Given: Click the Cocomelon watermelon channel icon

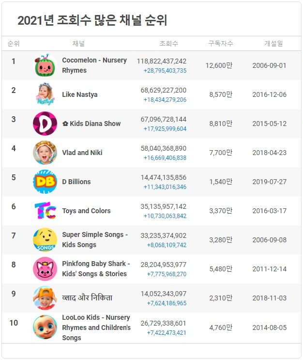Looking at the screenshot, I should (45, 65).
